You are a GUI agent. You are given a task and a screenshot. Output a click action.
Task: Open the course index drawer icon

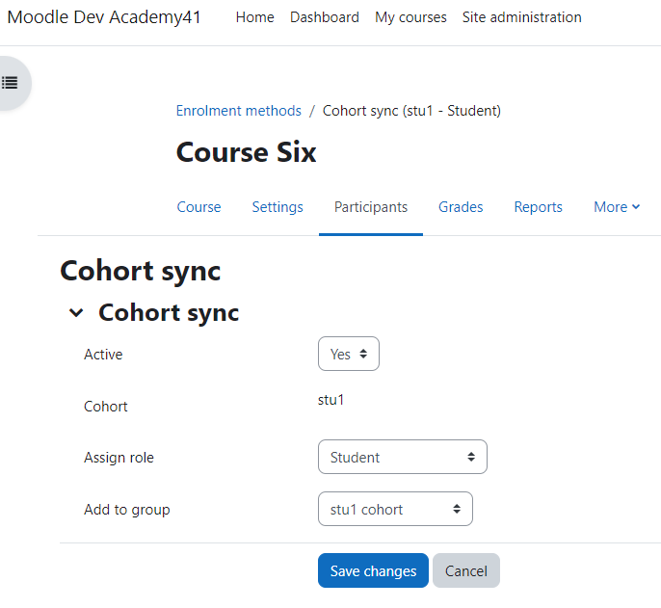tap(10, 83)
